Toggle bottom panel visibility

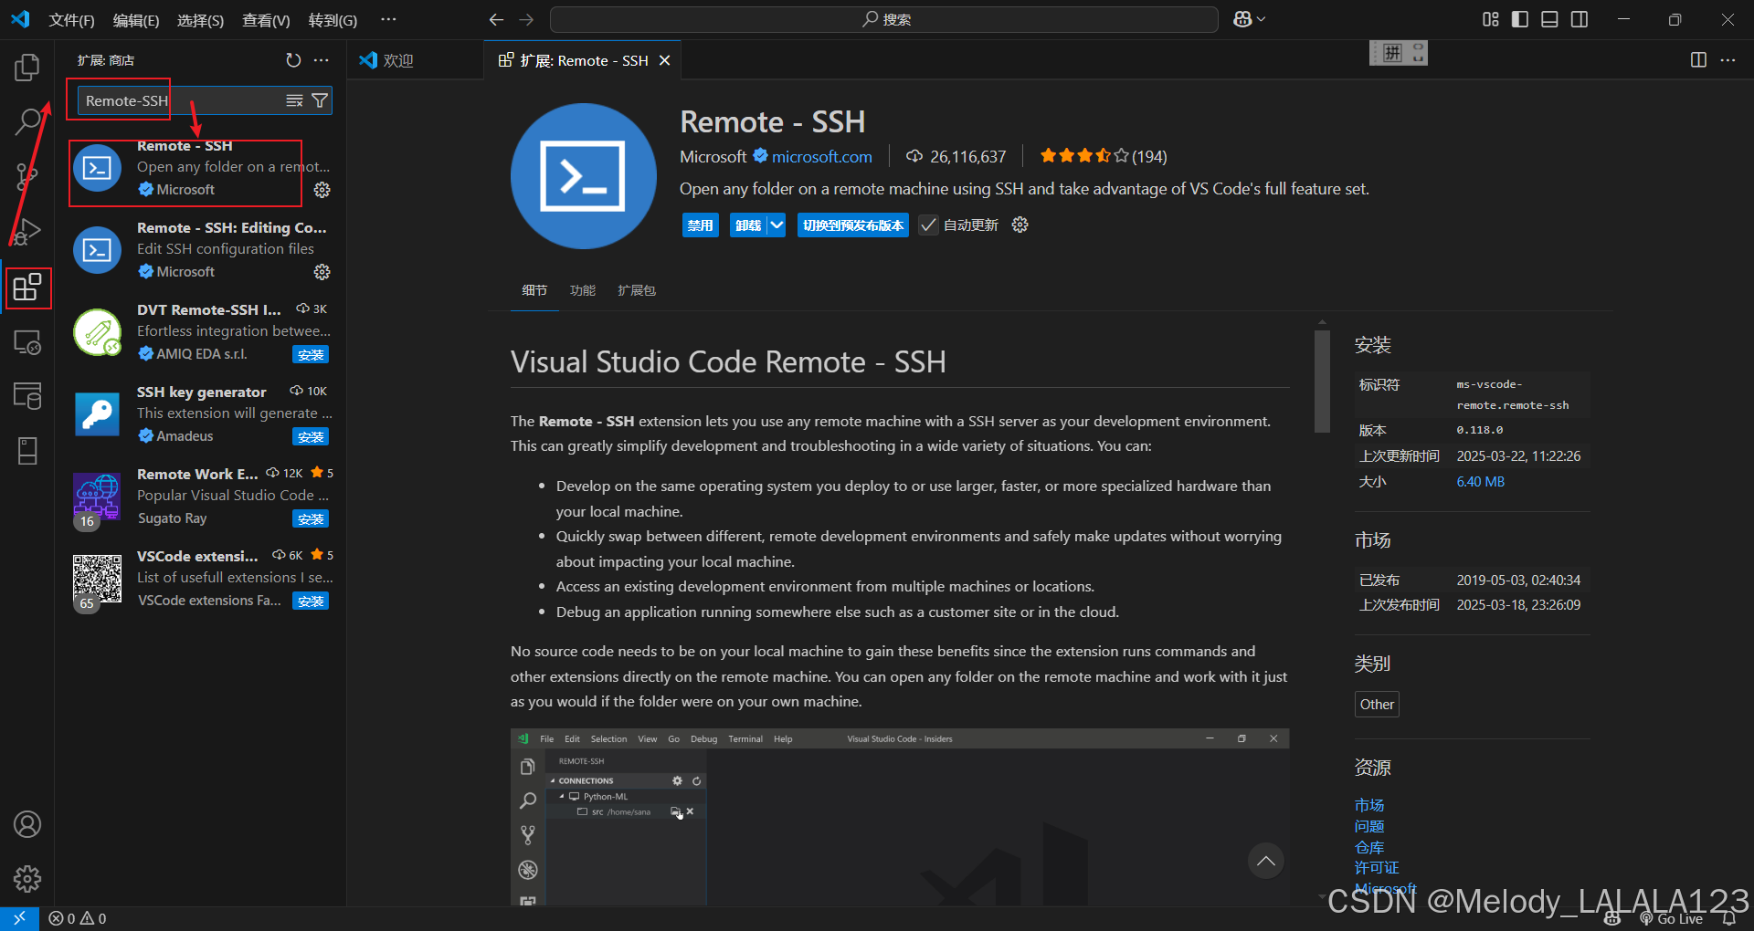1549,19
